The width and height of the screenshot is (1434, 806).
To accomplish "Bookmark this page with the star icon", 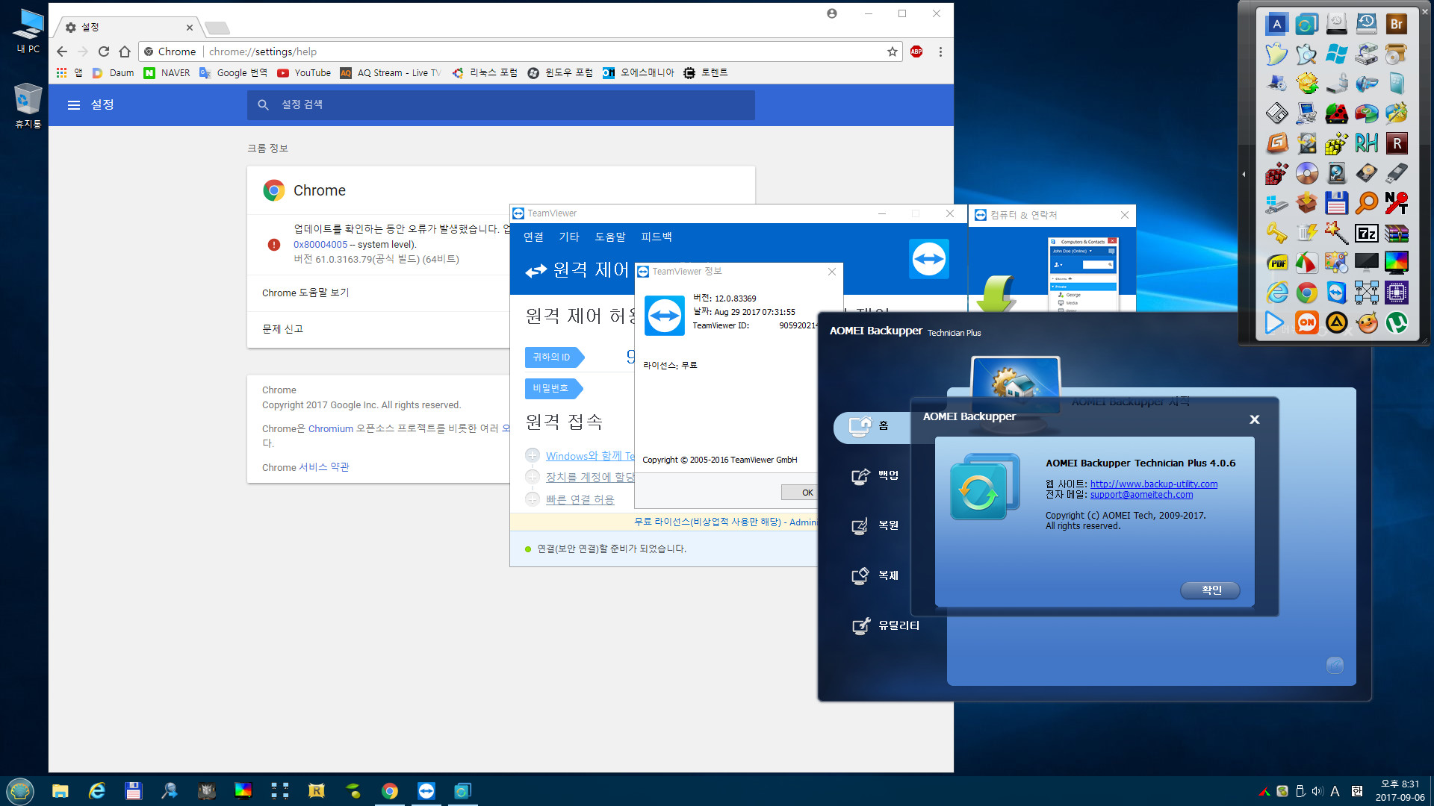I will pos(893,51).
